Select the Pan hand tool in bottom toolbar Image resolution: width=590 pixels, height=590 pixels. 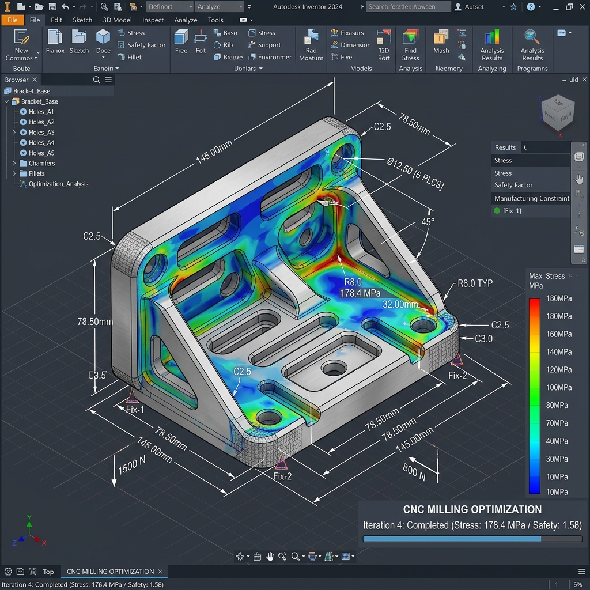270,556
